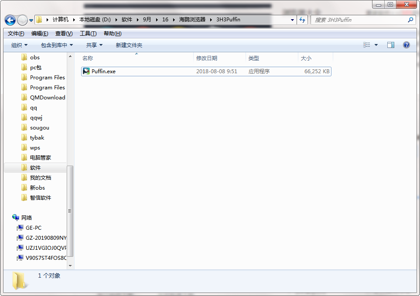Click the obs folder icon
Image resolution: width=420 pixels, height=296 pixels.
click(24, 57)
